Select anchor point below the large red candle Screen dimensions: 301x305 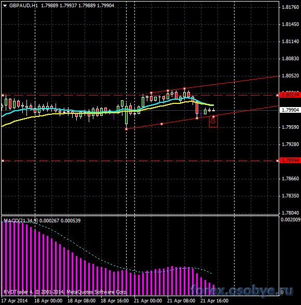tap(197, 118)
